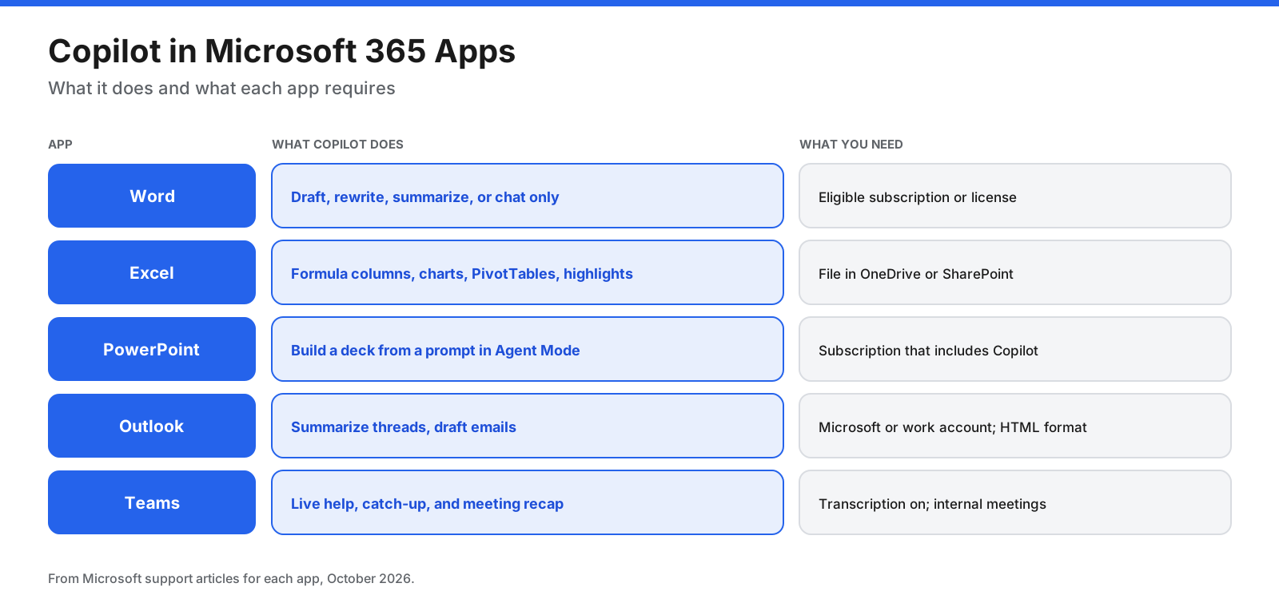Click the Microsoft support articles source footnote
Image resolution: width=1279 pixels, height=607 pixels.
(231, 578)
